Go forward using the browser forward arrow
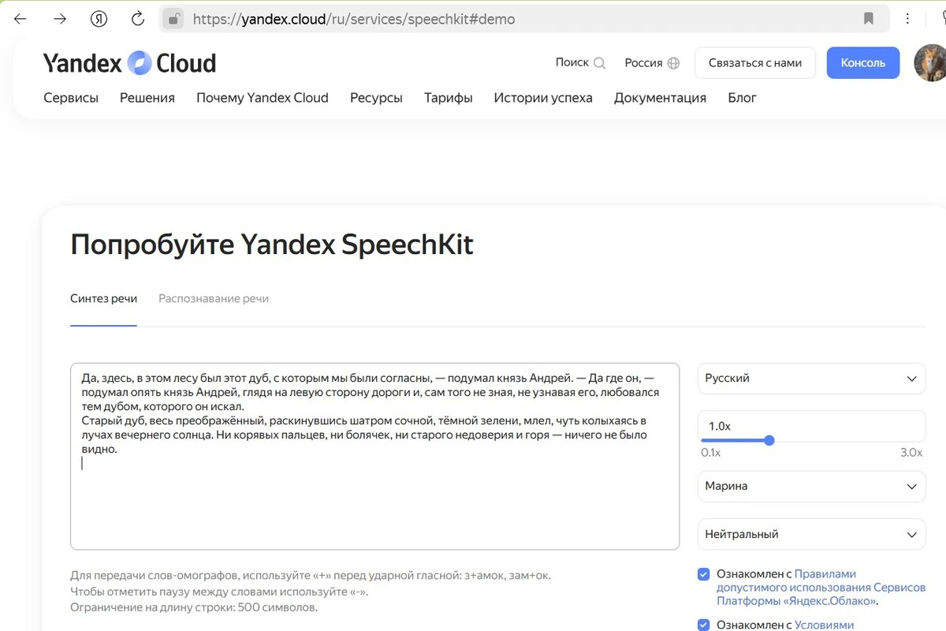This screenshot has width=946, height=631. tap(60, 19)
